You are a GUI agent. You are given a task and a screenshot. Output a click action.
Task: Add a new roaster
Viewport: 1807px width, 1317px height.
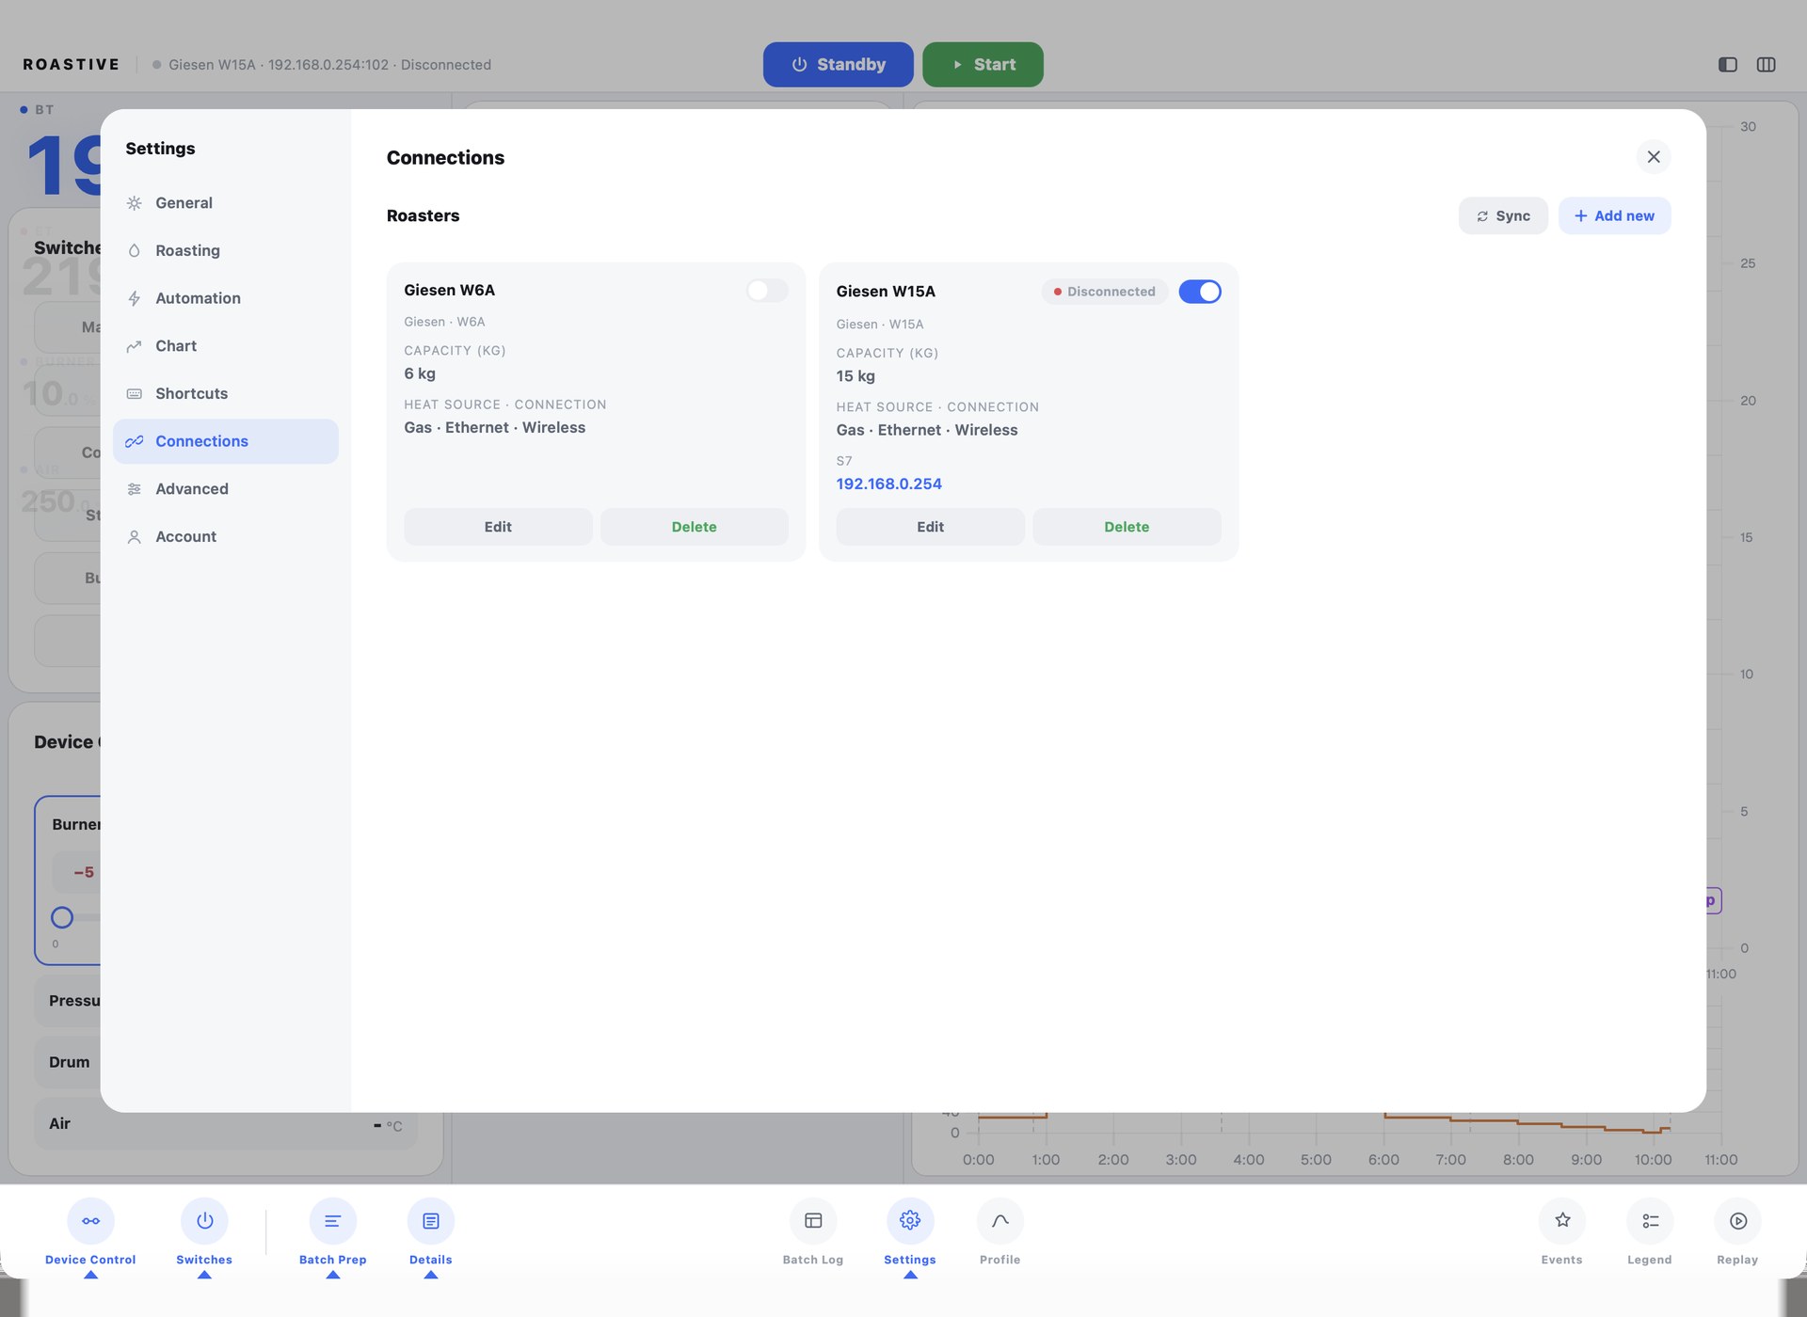1614,215
